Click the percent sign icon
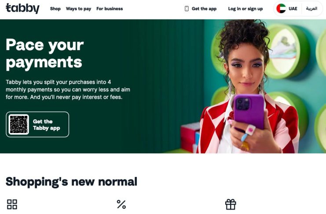This screenshot has width=326, height=214. (121, 204)
